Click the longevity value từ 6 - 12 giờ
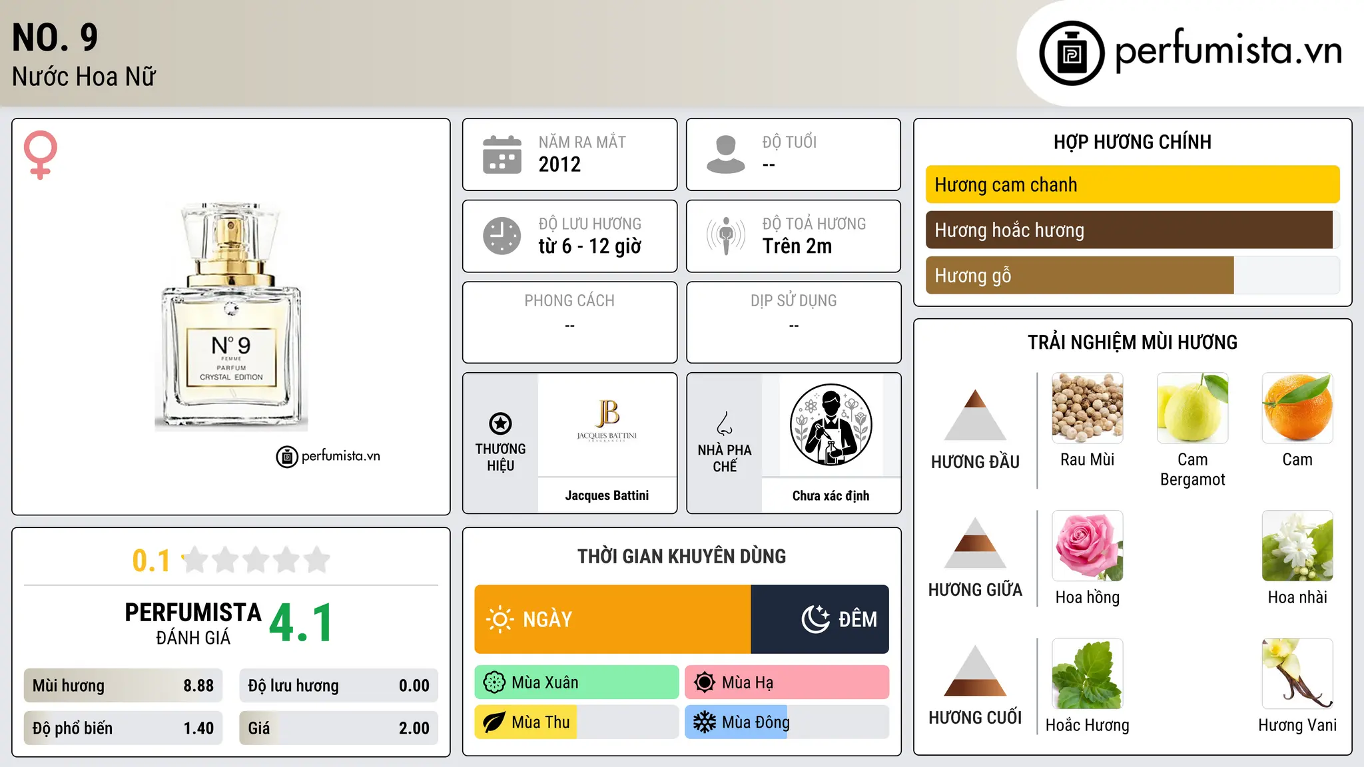This screenshot has height=767, width=1364. [589, 246]
